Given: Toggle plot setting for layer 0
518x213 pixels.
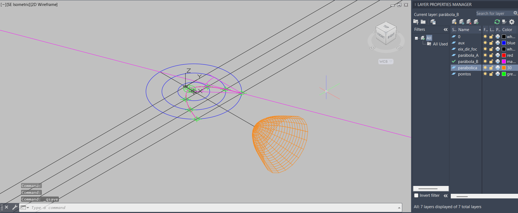Looking at the screenshot, I should click(x=498, y=36).
